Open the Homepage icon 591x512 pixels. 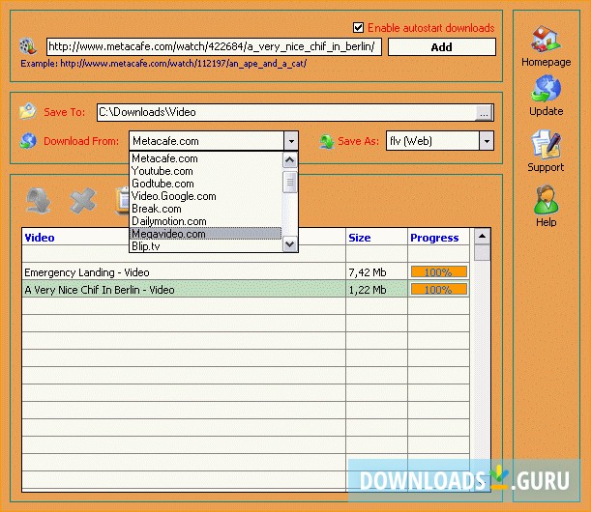point(546,40)
